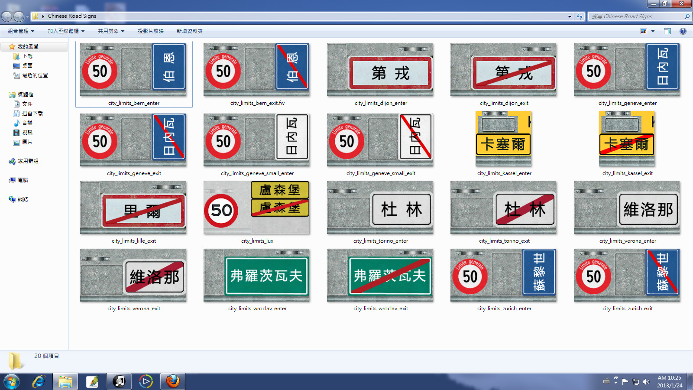The height and width of the screenshot is (390, 693).
Task: Select city_limits_lille_exit thumbnail
Action: point(133,208)
